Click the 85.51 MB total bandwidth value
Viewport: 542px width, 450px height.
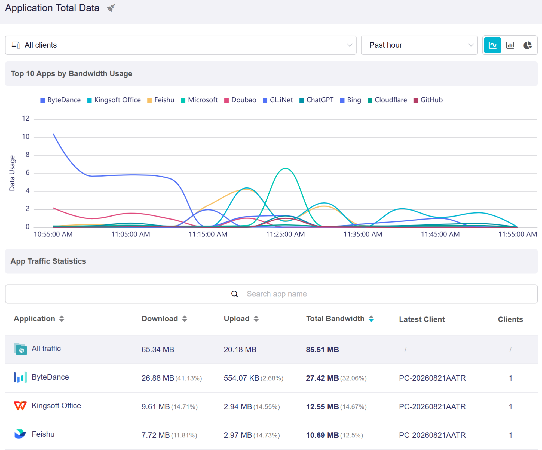[322, 350]
